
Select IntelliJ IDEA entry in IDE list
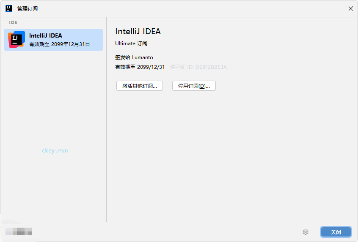point(53,40)
